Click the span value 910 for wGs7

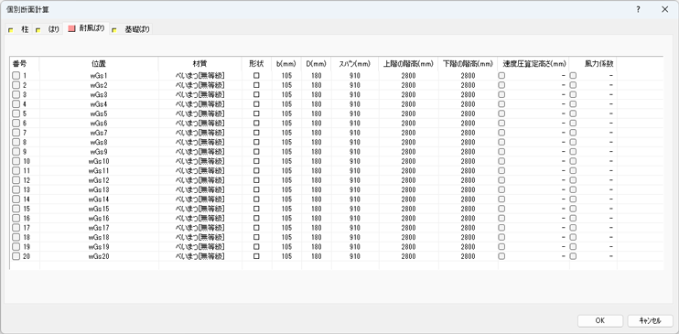tap(355, 133)
